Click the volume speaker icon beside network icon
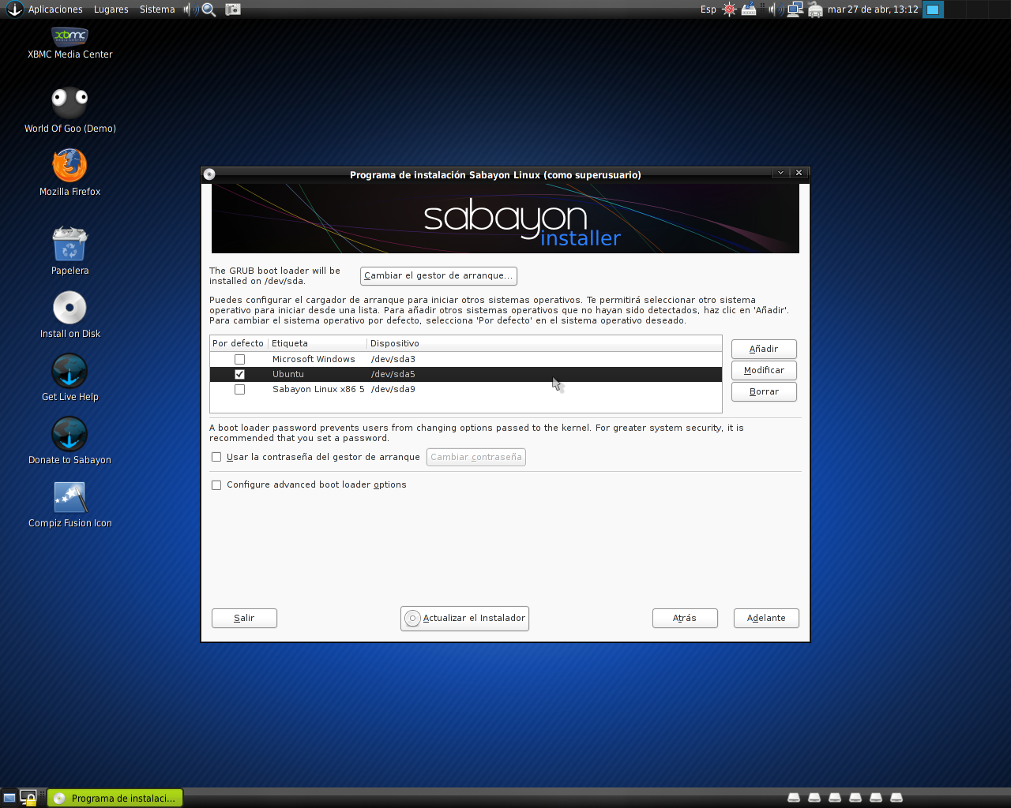The image size is (1011, 808). (776, 9)
